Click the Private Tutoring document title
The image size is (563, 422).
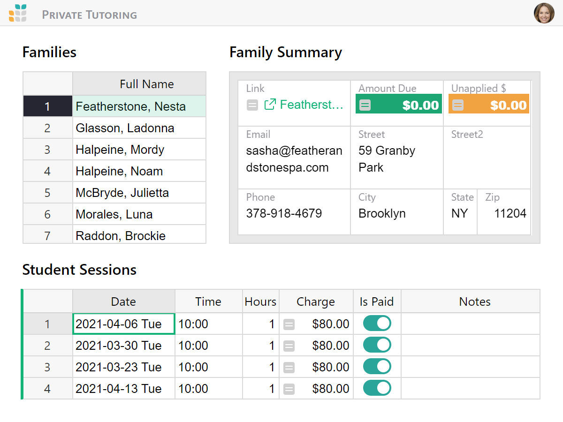pos(90,15)
